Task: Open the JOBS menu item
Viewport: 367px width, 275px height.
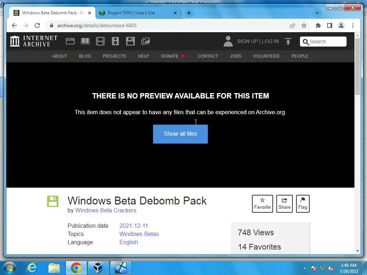Action: (x=235, y=56)
